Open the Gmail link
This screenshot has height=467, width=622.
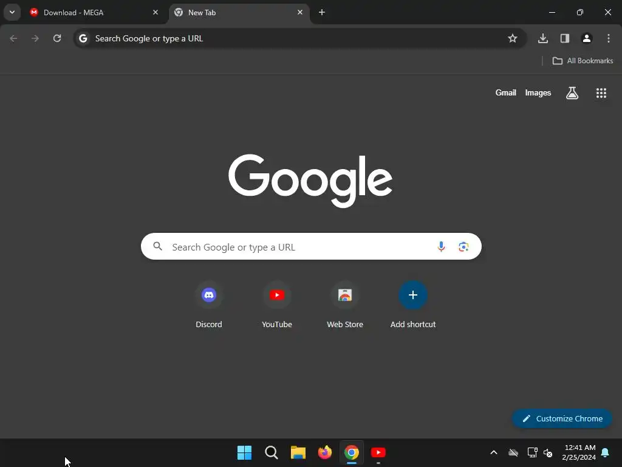(506, 92)
